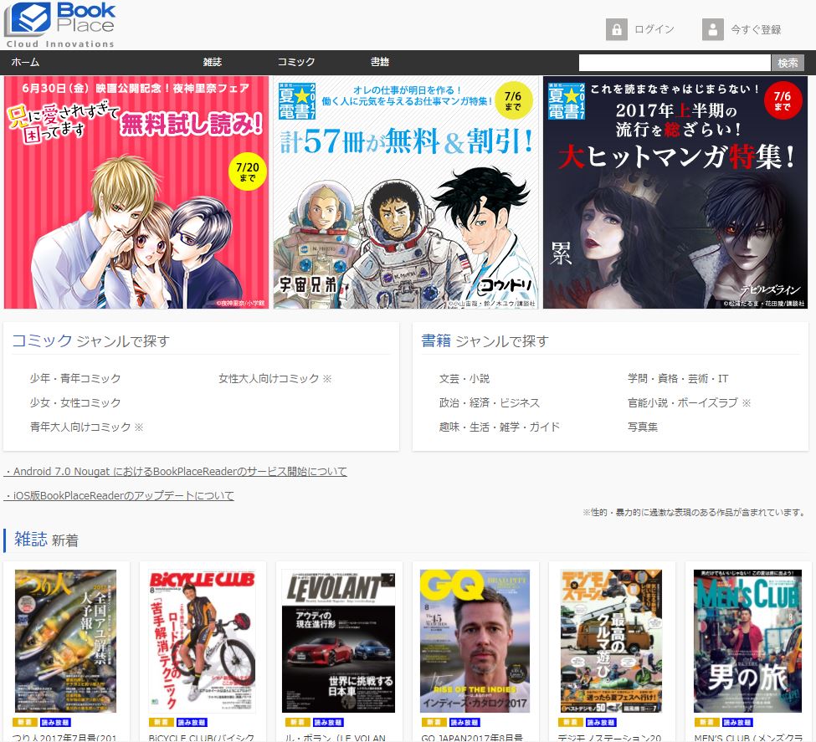Click 新着 badge under デジモノステーション
816x742 pixels.
coord(570,723)
